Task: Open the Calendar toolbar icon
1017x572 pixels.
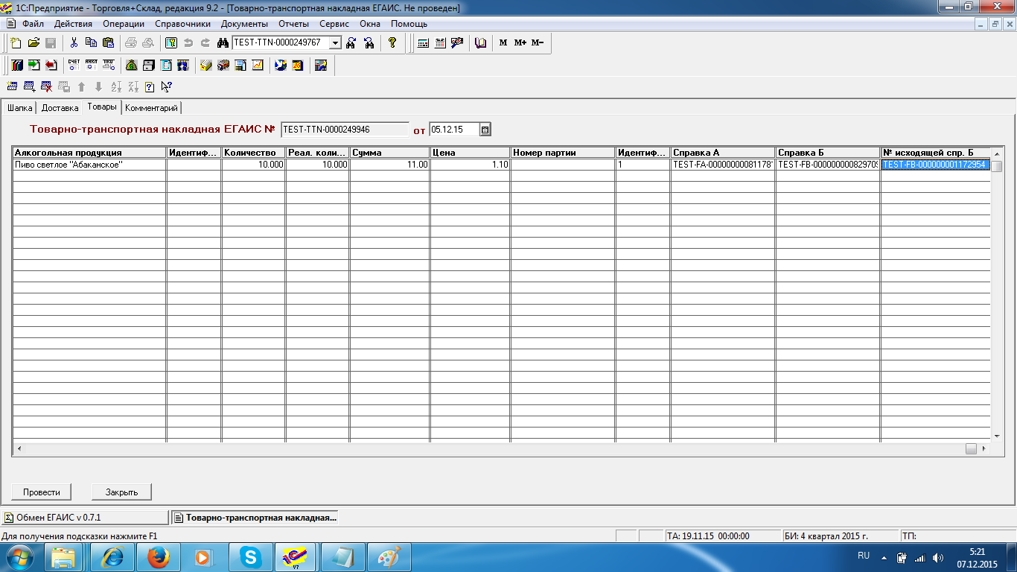Action: point(440,42)
